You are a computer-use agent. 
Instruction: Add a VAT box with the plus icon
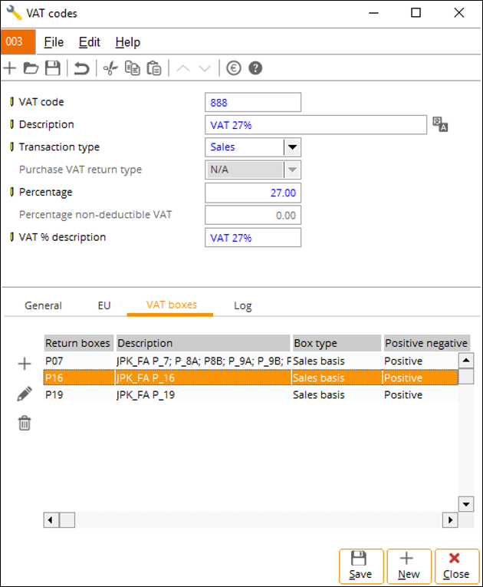[x=25, y=364]
